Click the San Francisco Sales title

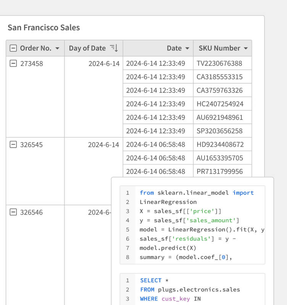pos(44,27)
